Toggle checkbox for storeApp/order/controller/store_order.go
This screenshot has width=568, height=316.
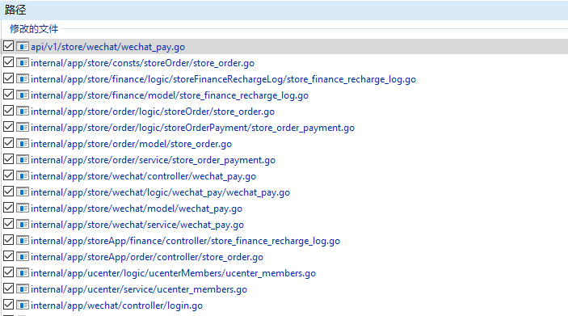(x=8, y=256)
